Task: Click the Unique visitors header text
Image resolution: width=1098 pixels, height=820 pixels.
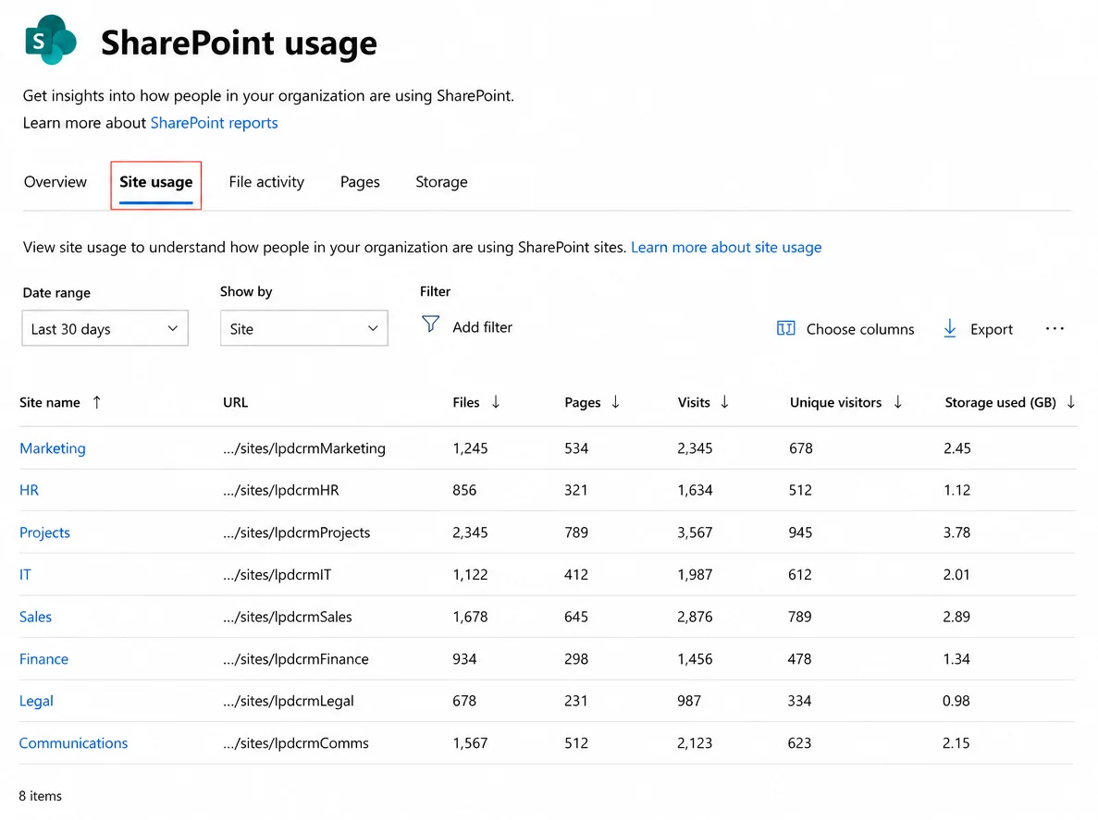Action: point(835,402)
